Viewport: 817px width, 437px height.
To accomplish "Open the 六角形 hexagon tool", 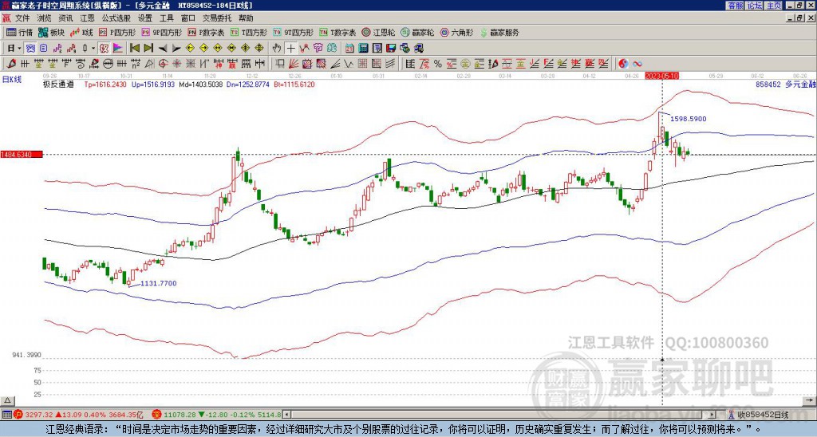I will (x=456, y=32).
